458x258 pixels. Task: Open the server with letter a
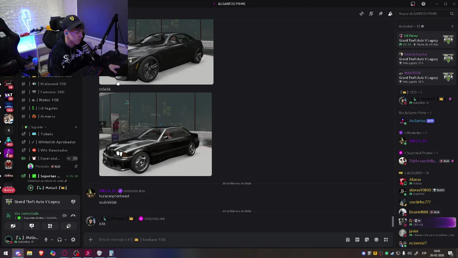9,130
